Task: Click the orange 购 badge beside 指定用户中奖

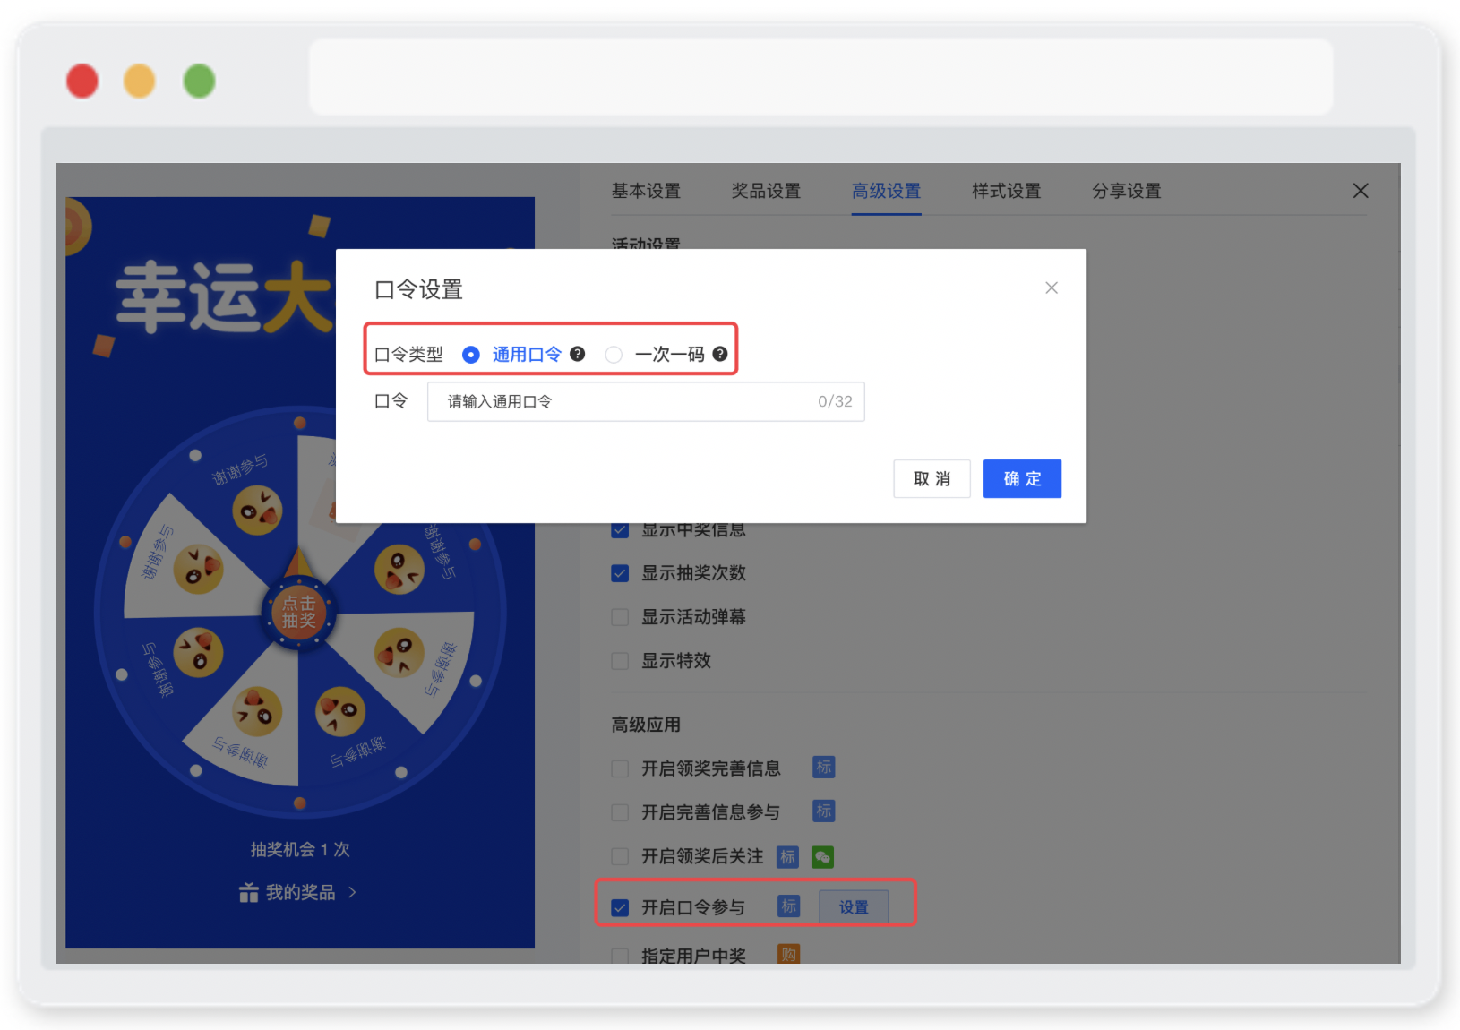Action: click(x=788, y=955)
